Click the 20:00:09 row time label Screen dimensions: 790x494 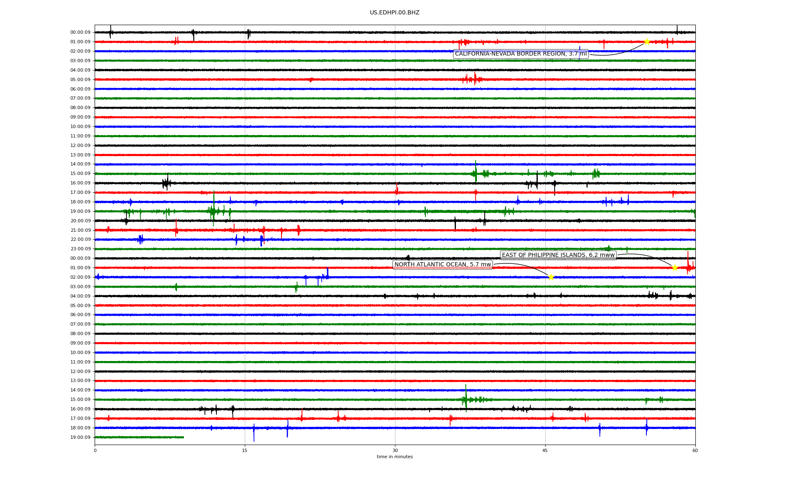[x=80, y=221]
